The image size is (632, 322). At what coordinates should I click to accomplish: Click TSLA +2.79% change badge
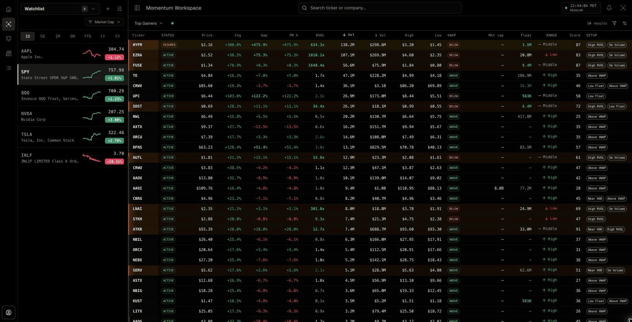point(114,141)
